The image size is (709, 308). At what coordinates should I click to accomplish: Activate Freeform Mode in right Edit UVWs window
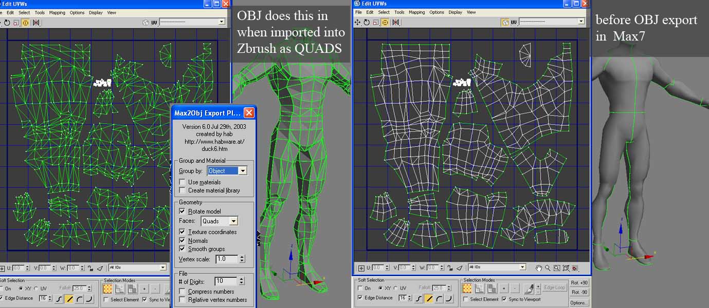point(386,22)
